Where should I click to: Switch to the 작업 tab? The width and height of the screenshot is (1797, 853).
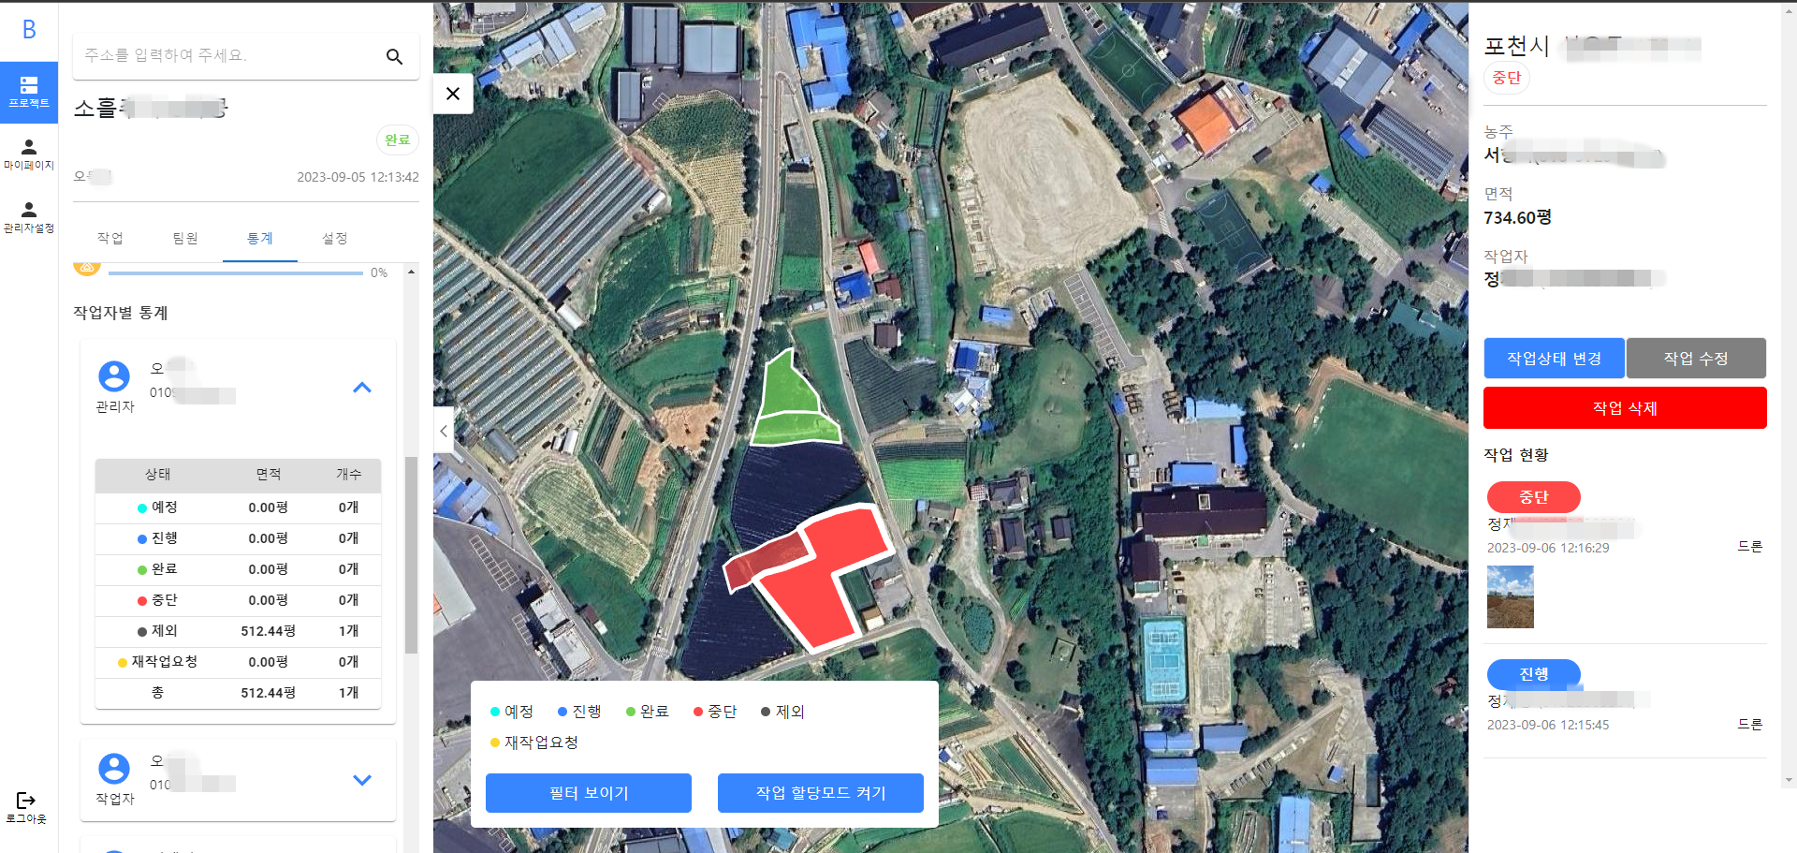pos(110,239)
